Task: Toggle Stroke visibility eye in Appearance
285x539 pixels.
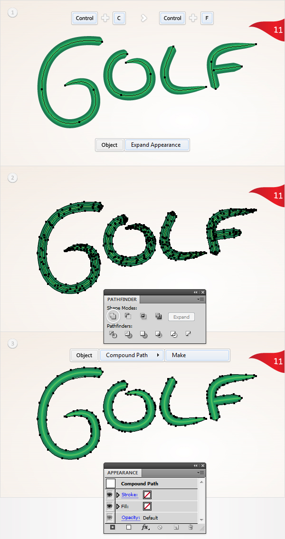Action: tap(110, 495)
